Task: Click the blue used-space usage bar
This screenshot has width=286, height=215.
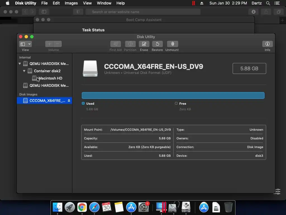Action: (x=173, y=95)
